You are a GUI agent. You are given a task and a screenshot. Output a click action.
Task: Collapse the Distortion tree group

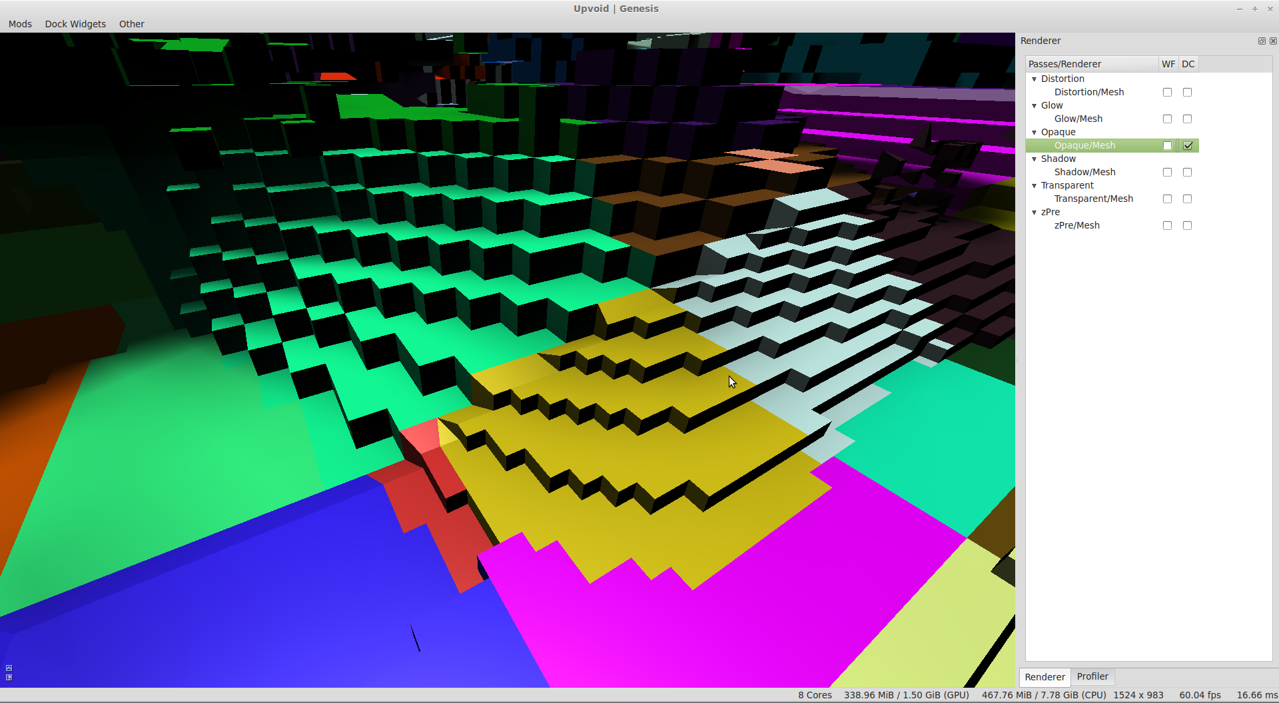coord(1035,79)
